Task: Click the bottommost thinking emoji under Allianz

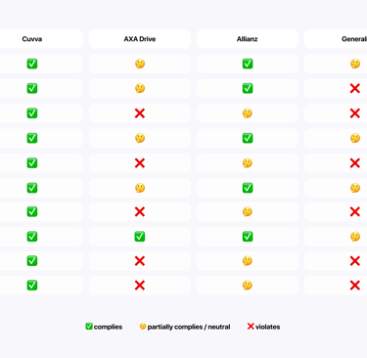Action: click(x=248, y=286)
